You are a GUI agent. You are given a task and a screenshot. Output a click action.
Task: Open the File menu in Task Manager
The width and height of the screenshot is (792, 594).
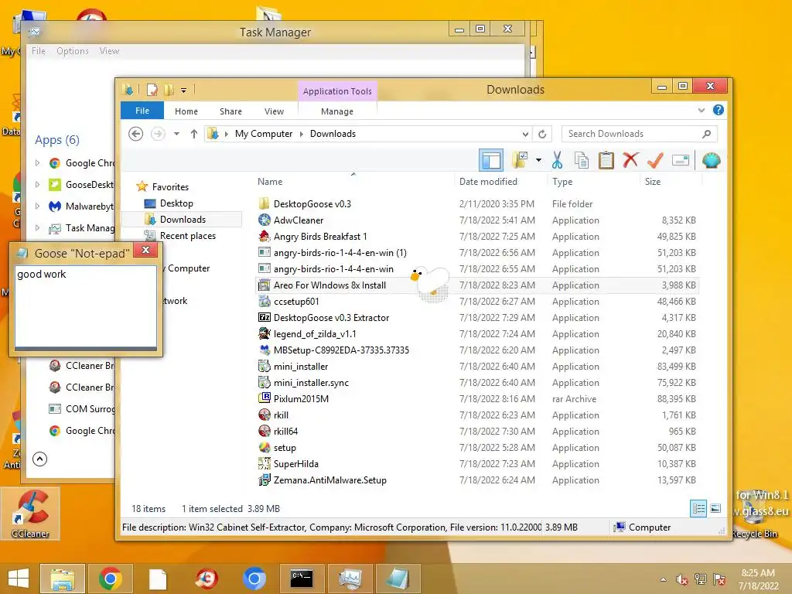pos(39,51)
